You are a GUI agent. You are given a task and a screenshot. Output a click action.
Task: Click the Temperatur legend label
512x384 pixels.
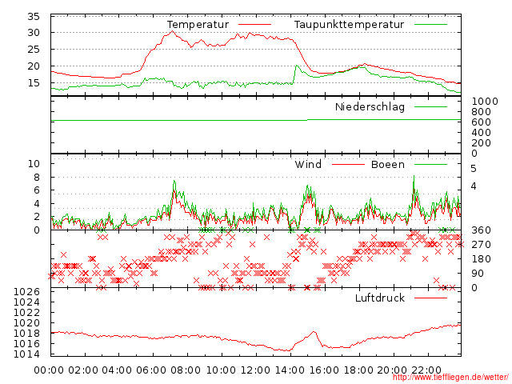pyautogui.click(x=198, y=25)
